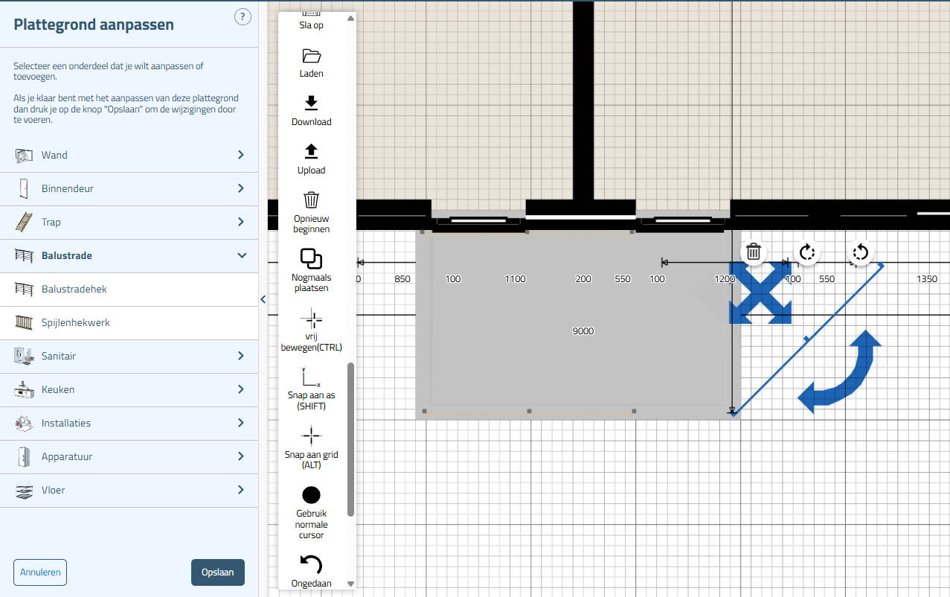Viewport: 950px width, 597px height.
Task: Click the Upload icon in toolbar
Action: pos(311,152)
